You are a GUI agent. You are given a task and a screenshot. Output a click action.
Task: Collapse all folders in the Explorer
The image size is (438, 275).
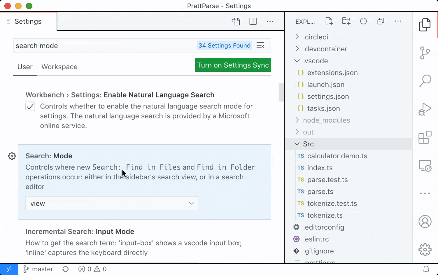pyautogui.click(x=380, y=21)
